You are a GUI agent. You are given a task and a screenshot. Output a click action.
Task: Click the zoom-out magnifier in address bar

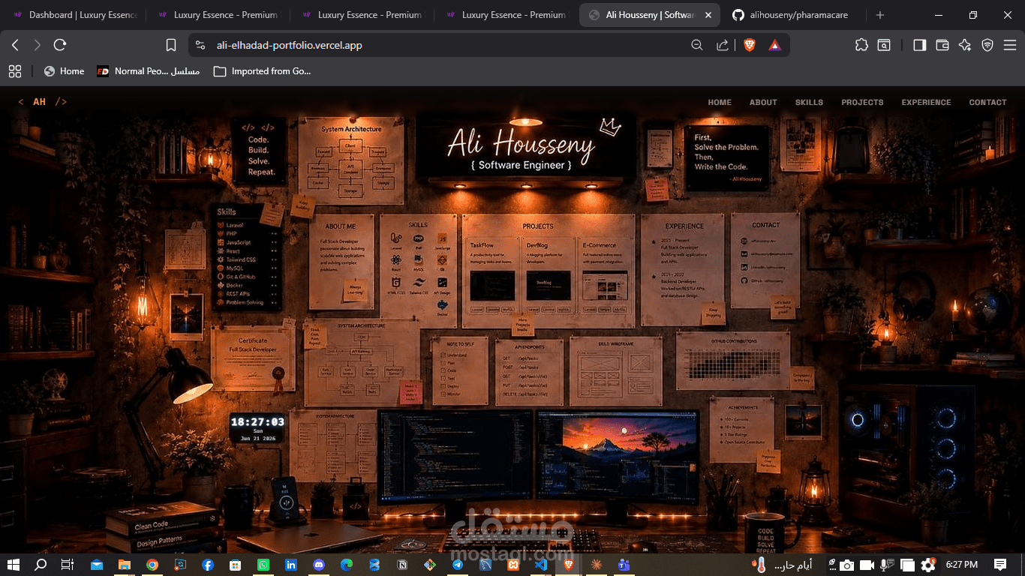(697, 45)
